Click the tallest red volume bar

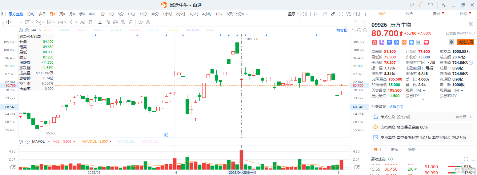click(x=242, y=160)
